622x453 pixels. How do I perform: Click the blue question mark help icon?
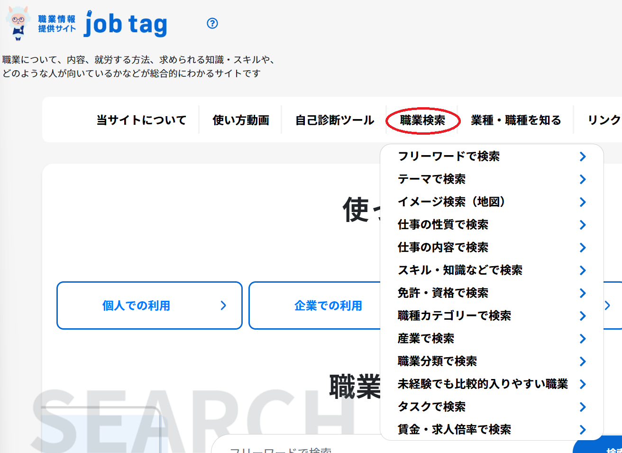(212, 23)
